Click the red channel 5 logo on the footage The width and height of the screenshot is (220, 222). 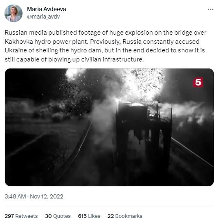[198, 82]
